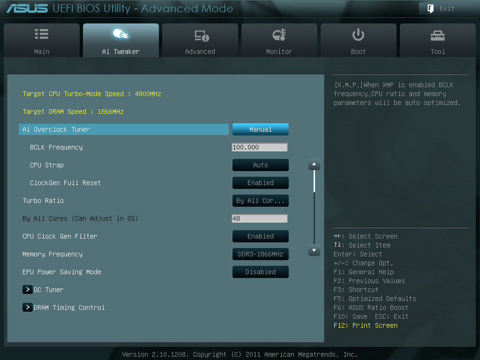Select the BCLK Frequency label

(x=56, y=147)
